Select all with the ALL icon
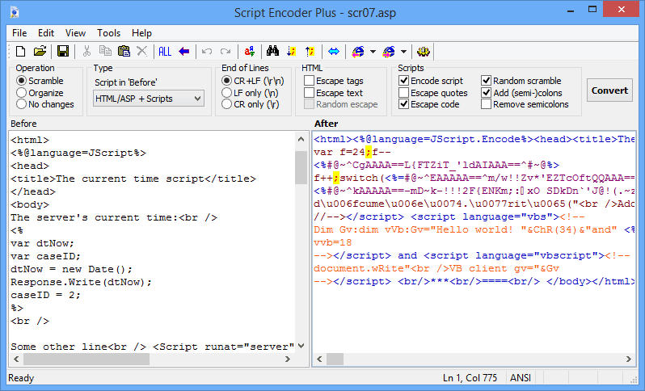 click(x=165, y=52)
